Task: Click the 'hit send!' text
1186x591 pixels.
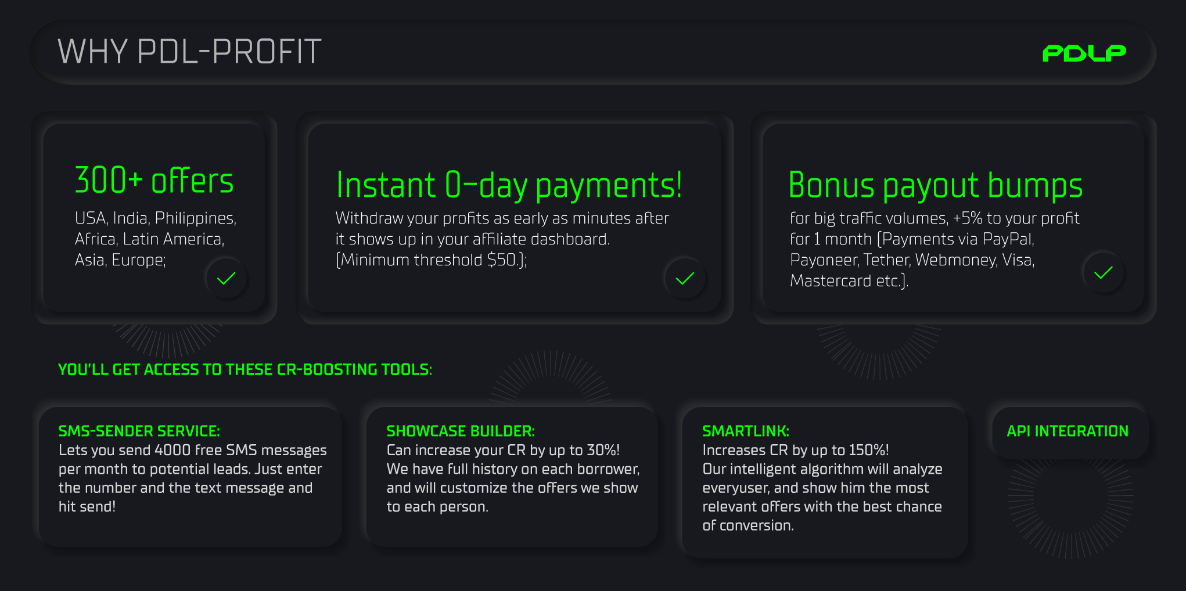Action: click(x=87, y=507)
